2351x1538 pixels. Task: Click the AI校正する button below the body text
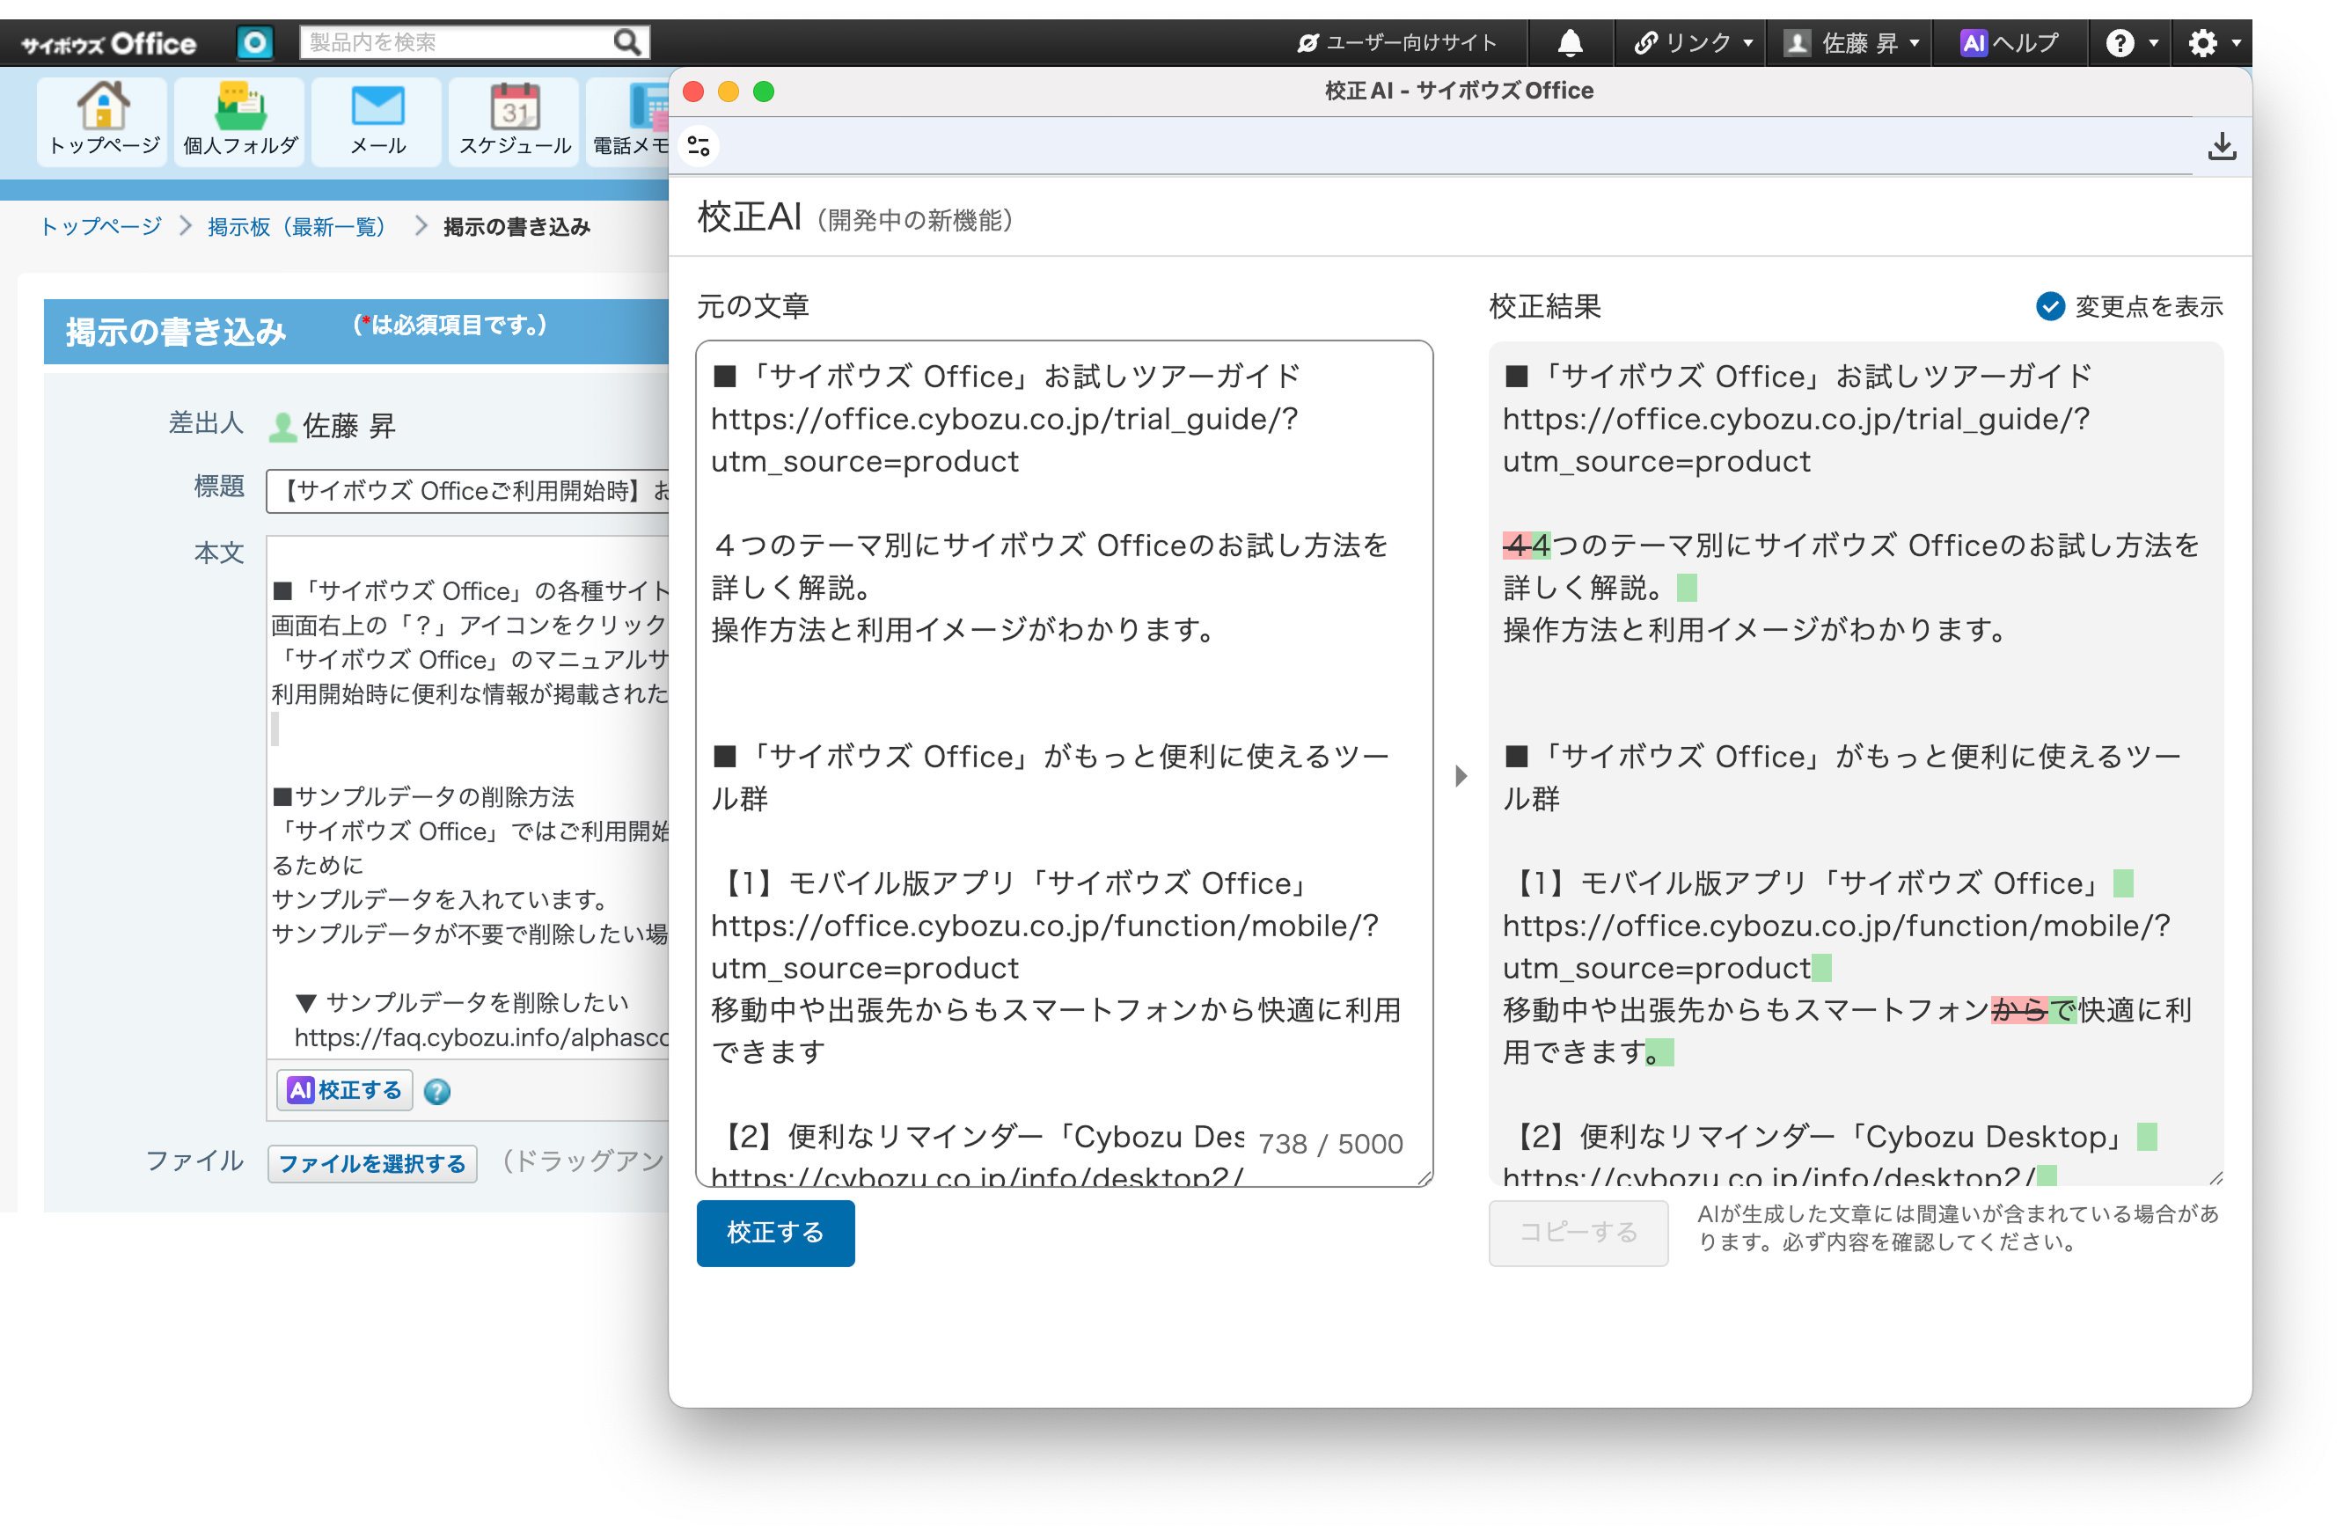(344, 1089)
